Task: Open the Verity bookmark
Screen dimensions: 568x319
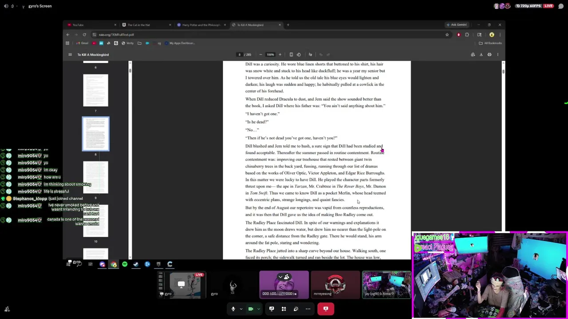Action: 127,43
